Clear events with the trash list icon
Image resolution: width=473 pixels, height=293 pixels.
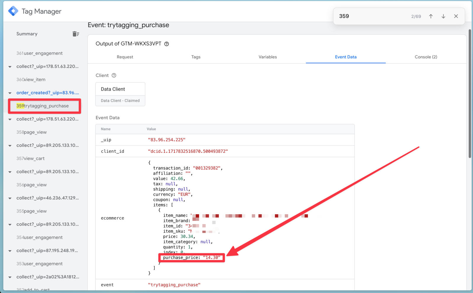(x=76, y=34)
